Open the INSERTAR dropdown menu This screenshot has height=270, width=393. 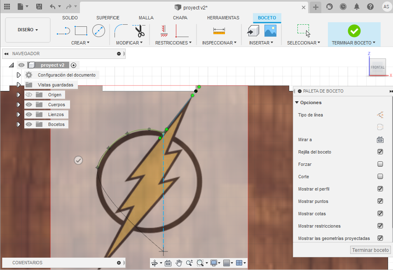click(x=261, y=43)
